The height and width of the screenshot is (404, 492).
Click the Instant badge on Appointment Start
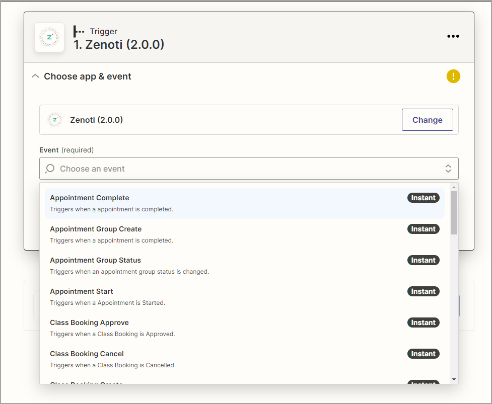click(x=424, y=291)
